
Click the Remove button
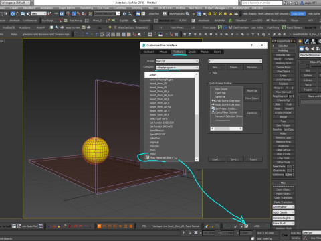(x=252, y=113)
